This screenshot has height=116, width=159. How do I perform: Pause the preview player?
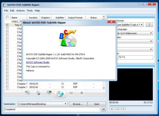click(x=118, y=109)
